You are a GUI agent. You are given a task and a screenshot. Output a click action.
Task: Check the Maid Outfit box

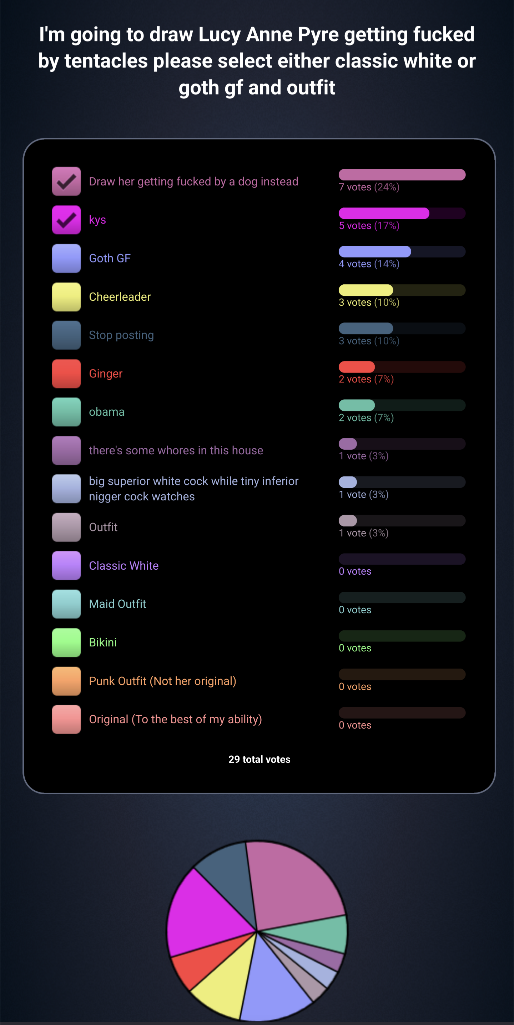pos(66,604)
